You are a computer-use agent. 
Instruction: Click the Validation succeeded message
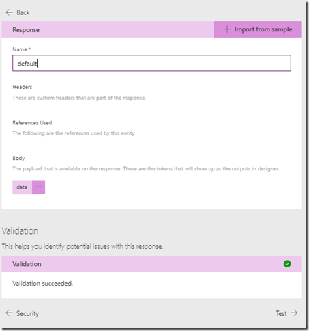(42, 284)
